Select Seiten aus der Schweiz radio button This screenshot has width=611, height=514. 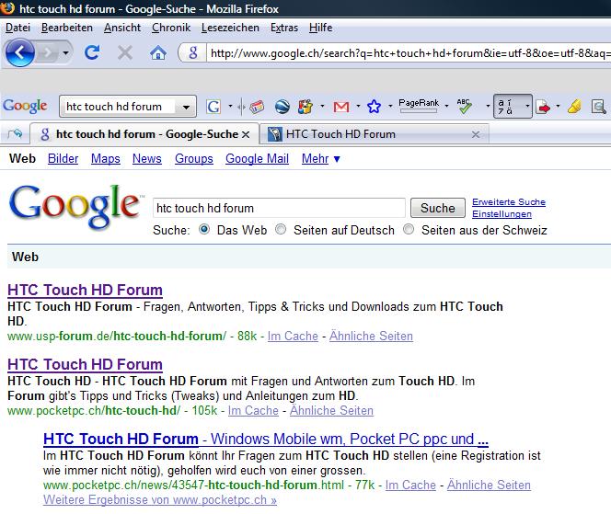[409, 229]
